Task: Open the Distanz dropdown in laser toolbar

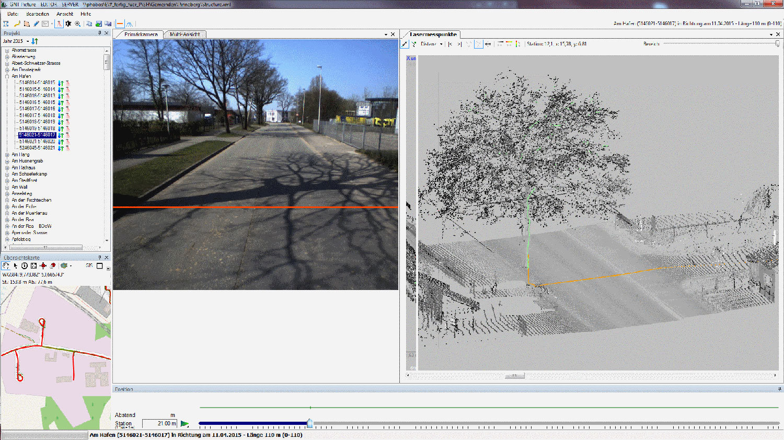Action: click(x=441, y=44)
